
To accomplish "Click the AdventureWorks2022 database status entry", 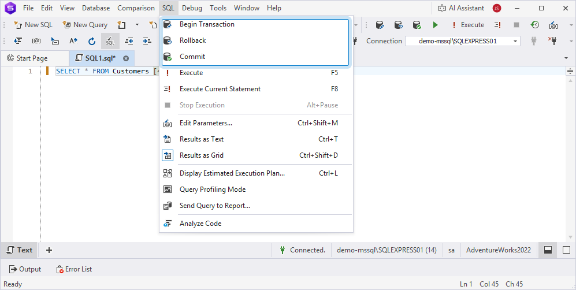I will (499, 250).
